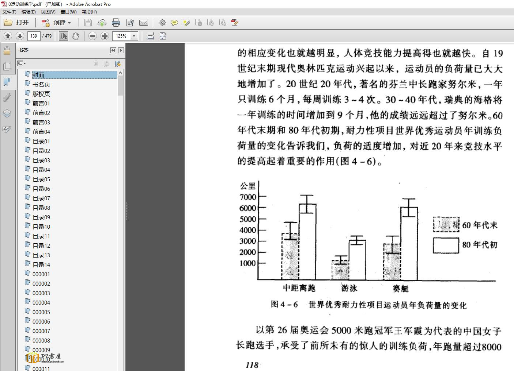The height and width of the screenshot is (371, 514).
Task: Open the 窗口(W) menu
Action: pos(69,12)
